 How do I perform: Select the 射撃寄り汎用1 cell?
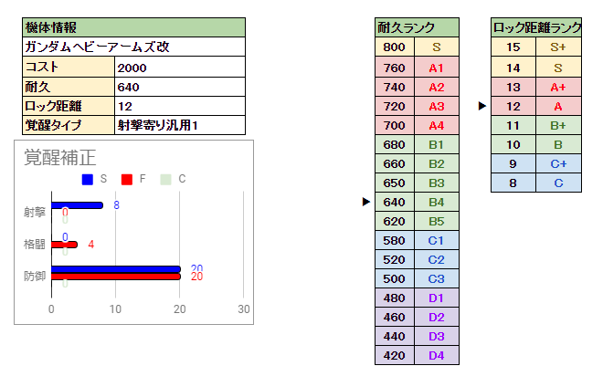coord(180,125)
